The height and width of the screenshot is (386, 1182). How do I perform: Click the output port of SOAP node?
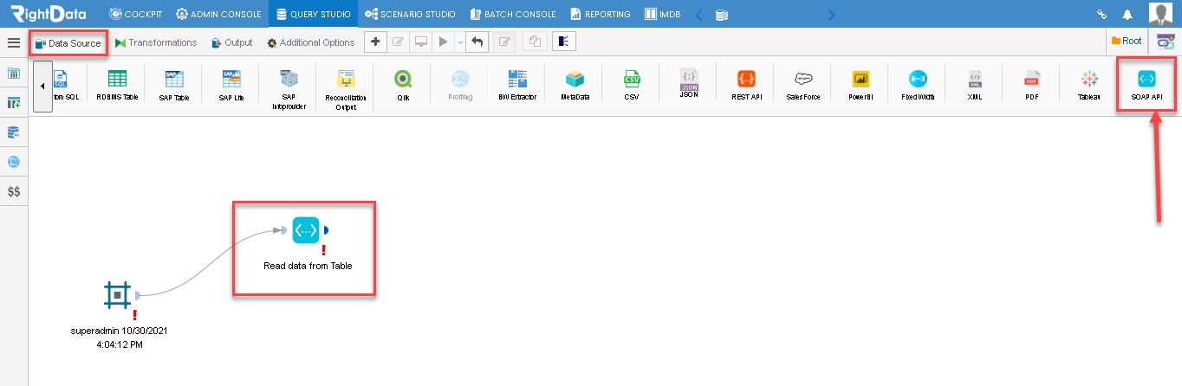click(326, 230)
